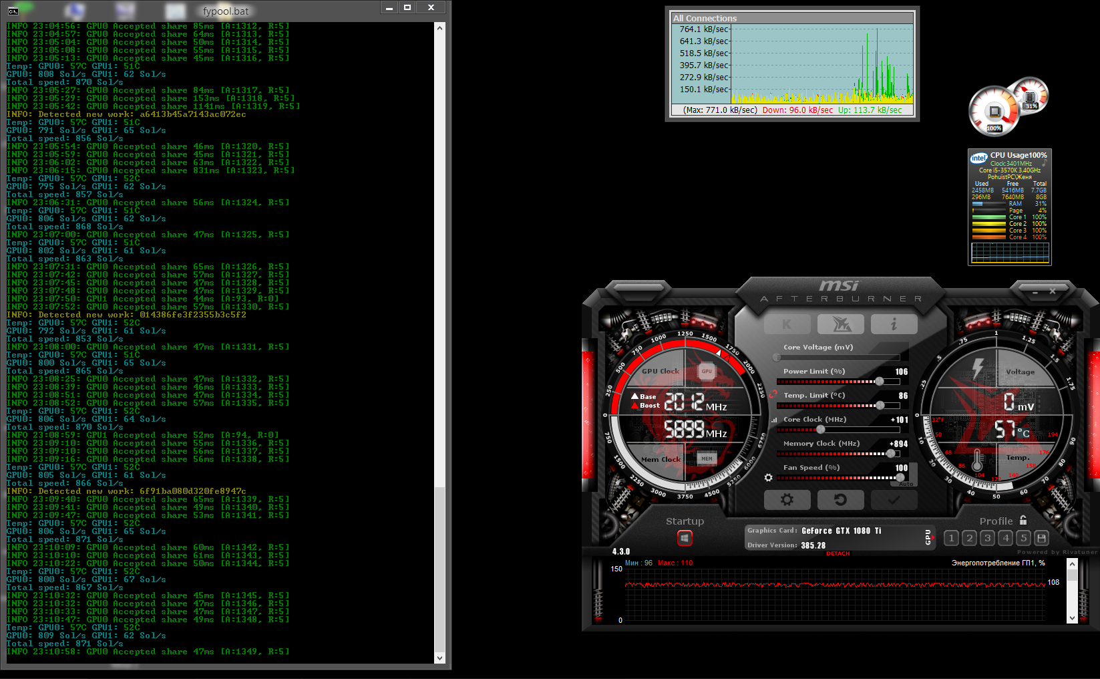1100x679 pixels.
Task: Minimize the MSI Afterburner window
Action: (1035, 292)
